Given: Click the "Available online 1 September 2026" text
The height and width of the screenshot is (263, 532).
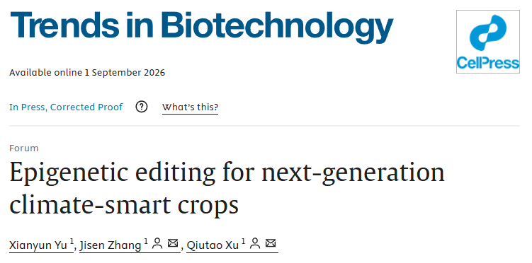Looking at the screenshot, I should point(87,73).
